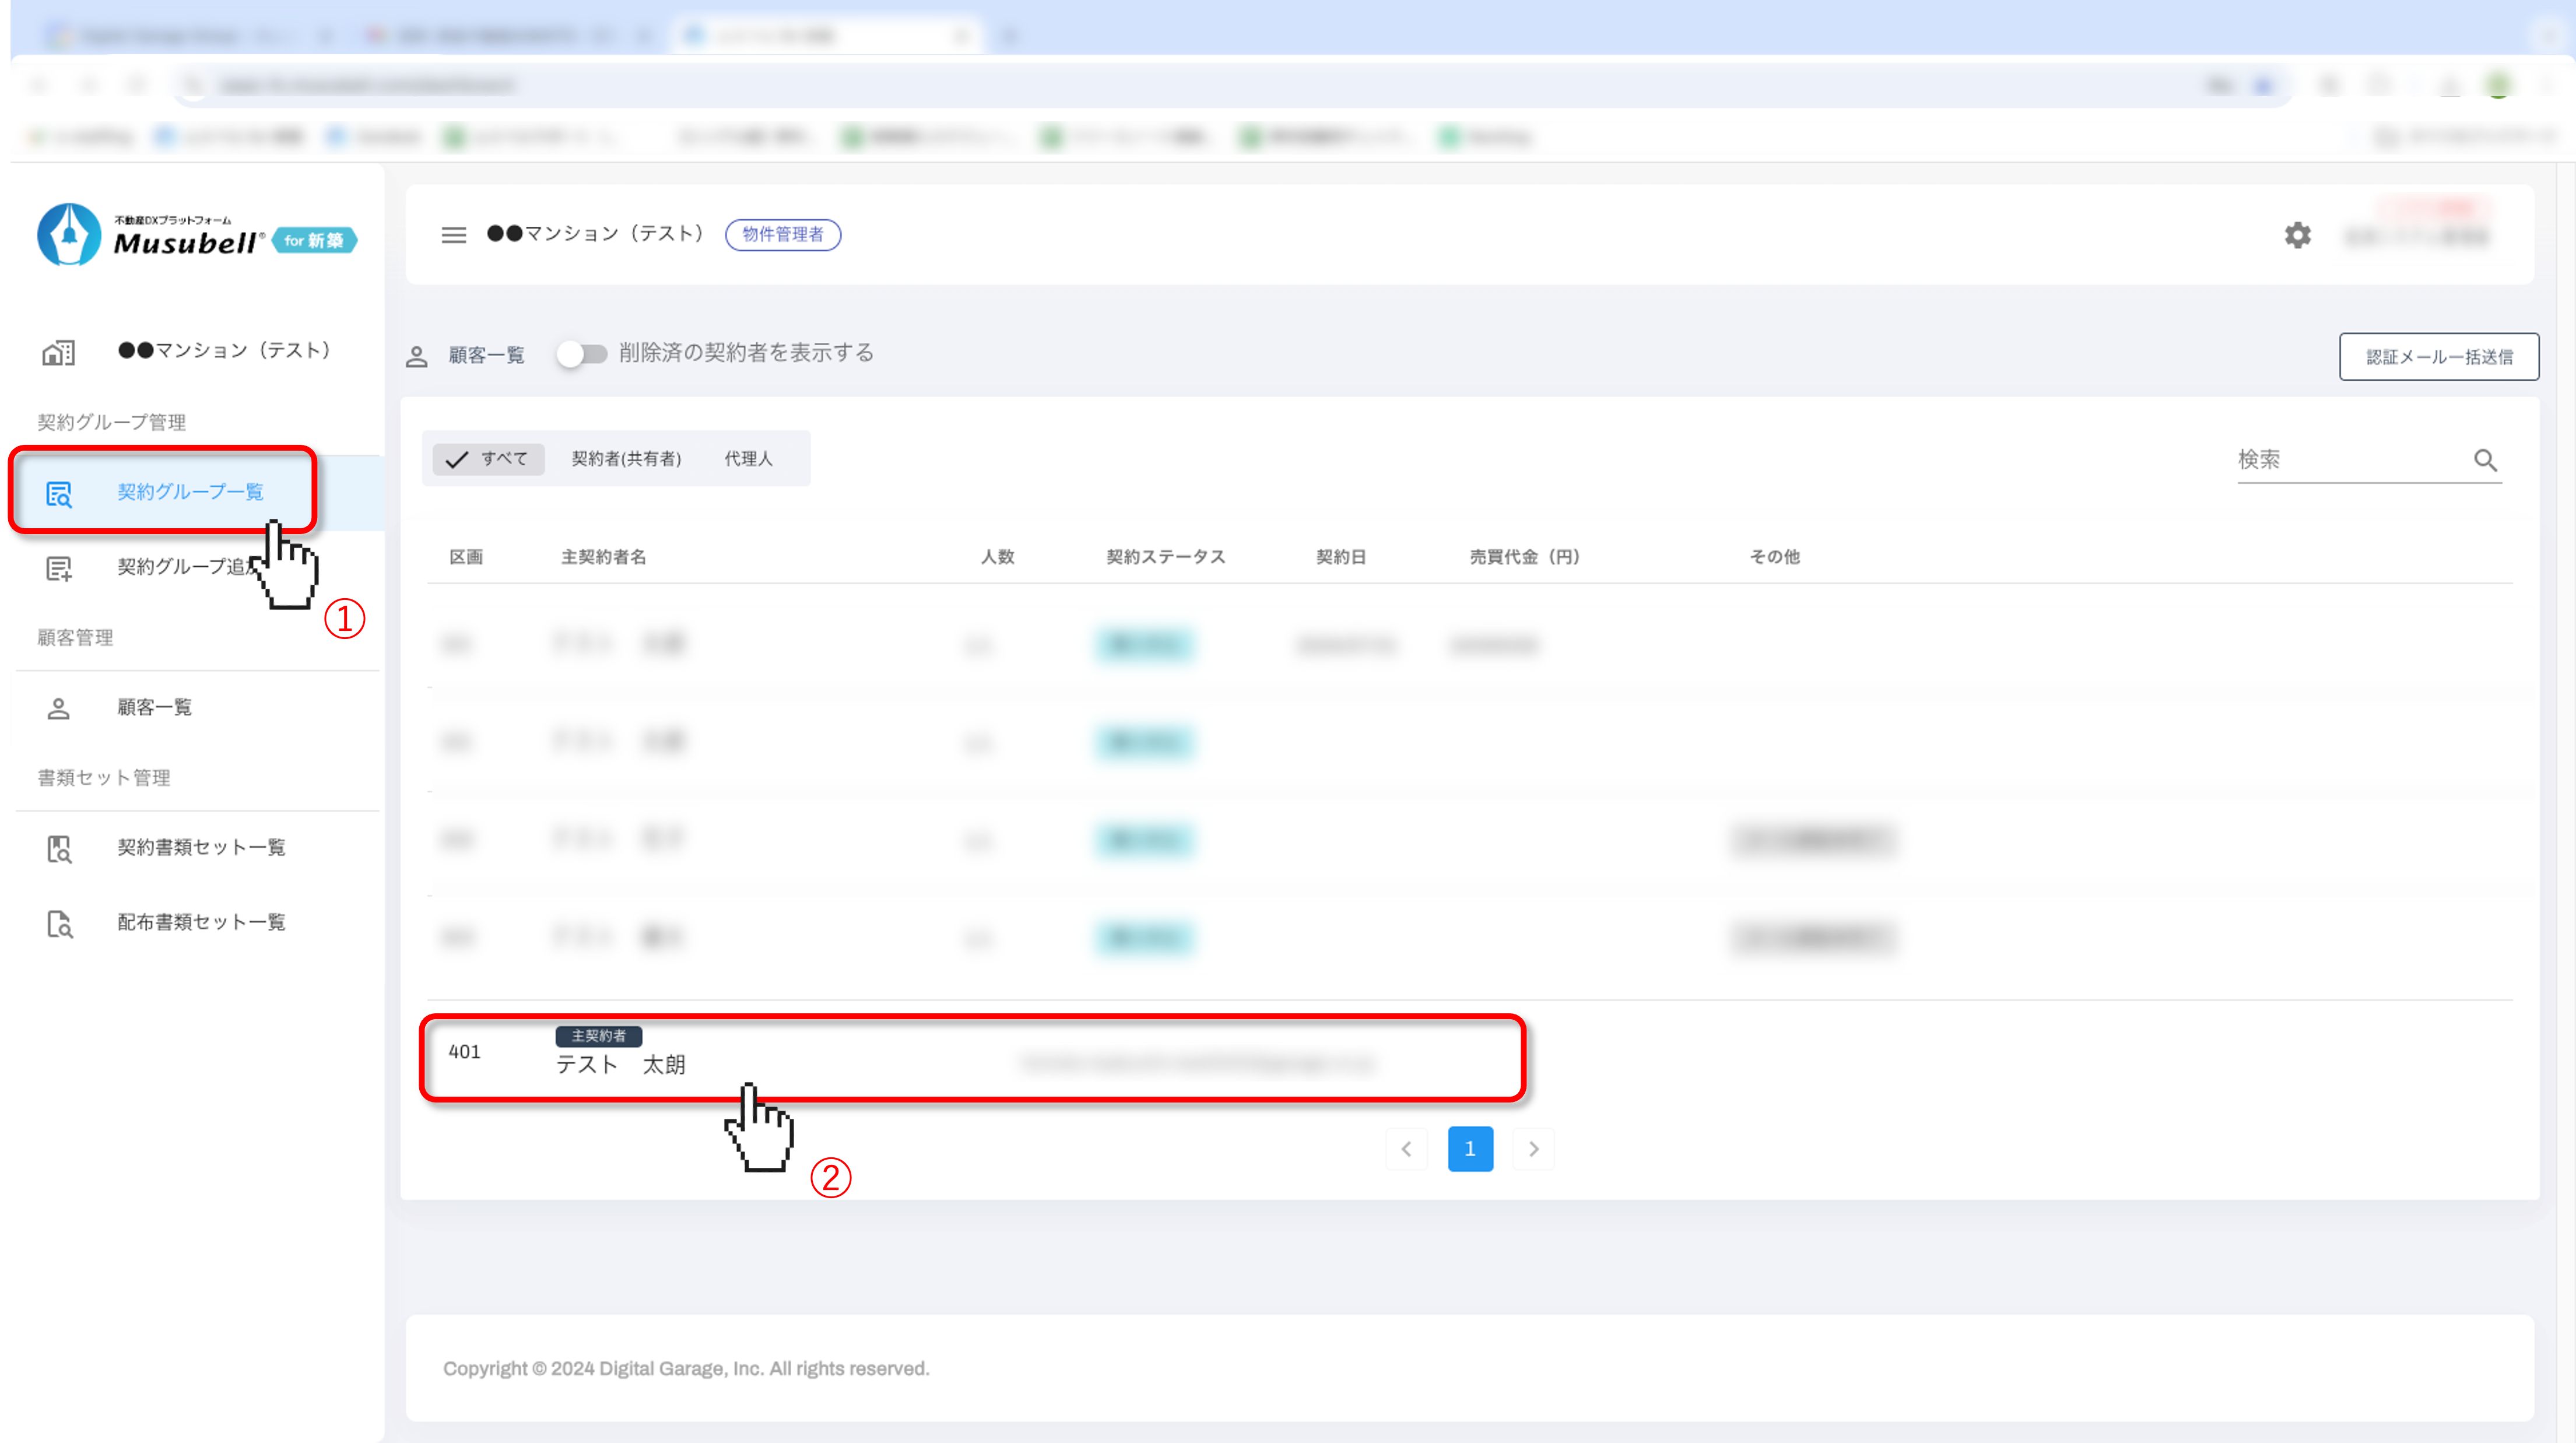
Task: Select the すべて filter chip
Action: [x=488, y=459]
